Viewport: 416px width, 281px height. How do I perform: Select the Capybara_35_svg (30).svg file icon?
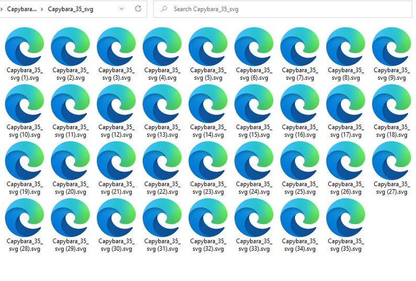coord(116,218)
